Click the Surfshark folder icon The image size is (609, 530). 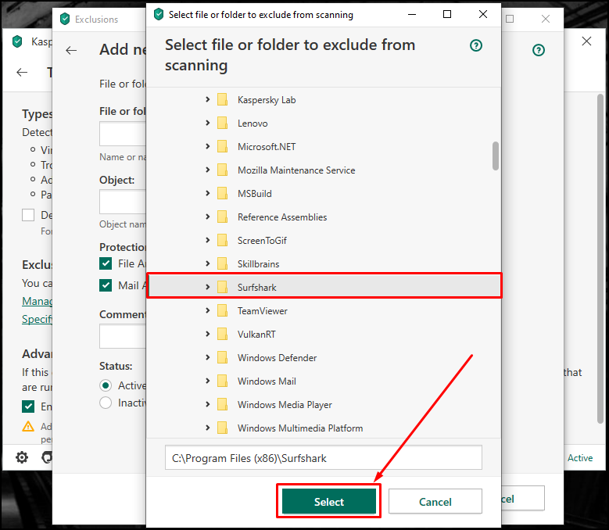click(222, 287)
